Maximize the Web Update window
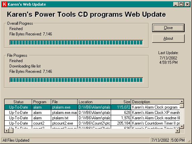The height and width of the screenshot is (144, 192). 181,4
